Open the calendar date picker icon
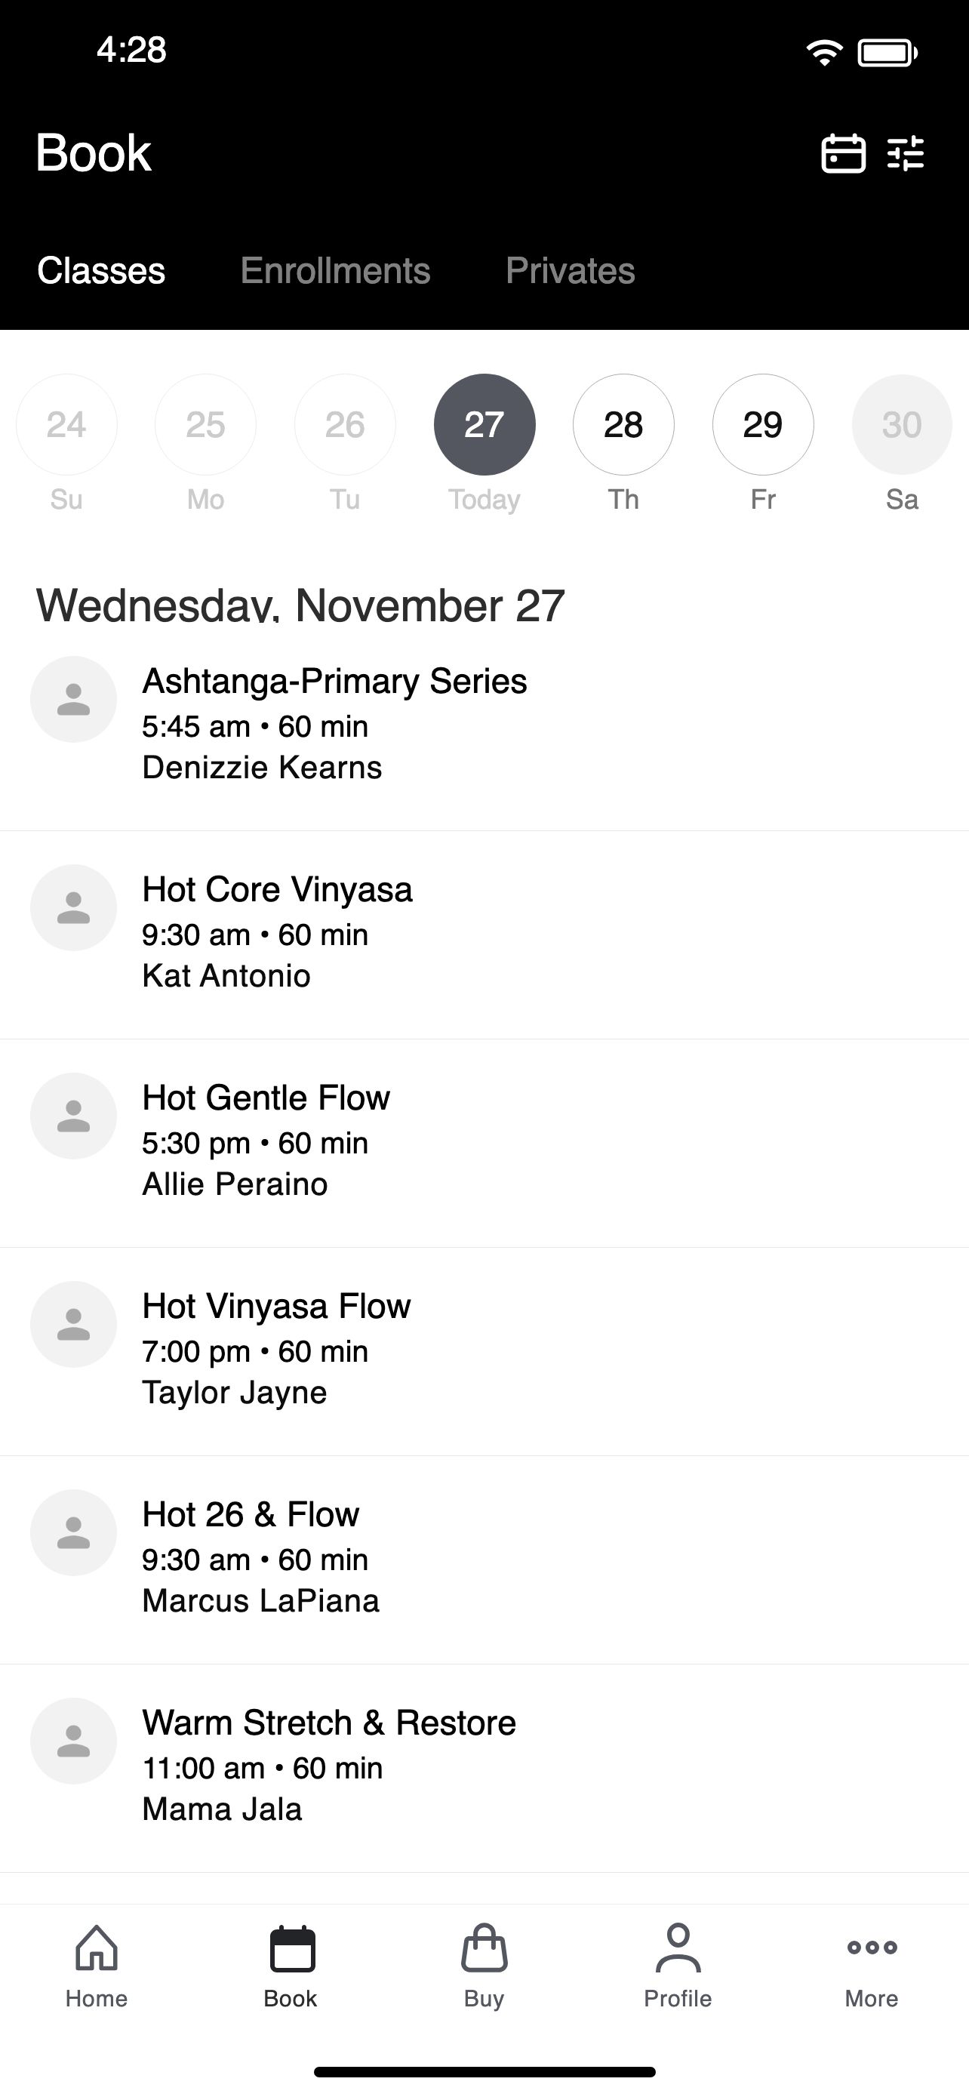Viewport: 969px width, 2097px height. tap(843, 153)
